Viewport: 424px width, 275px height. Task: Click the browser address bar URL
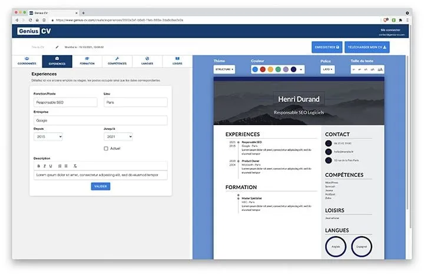[x=119, y=20]
